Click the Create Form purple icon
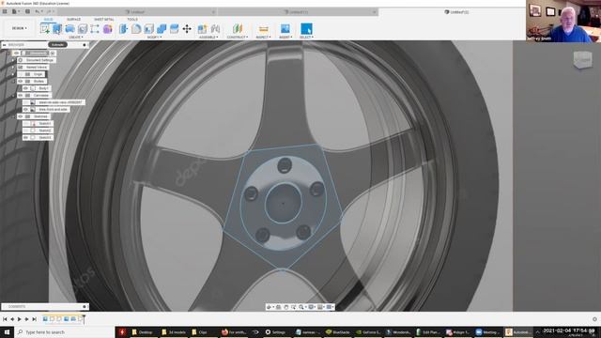Screen dimensions: 601x338 point(108,29)
